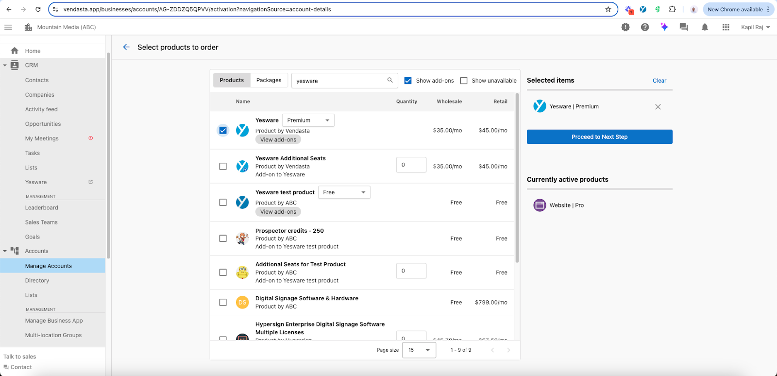Open the apps grid launcher
Screen dimensions: 777x376
[x=726, y=27]
